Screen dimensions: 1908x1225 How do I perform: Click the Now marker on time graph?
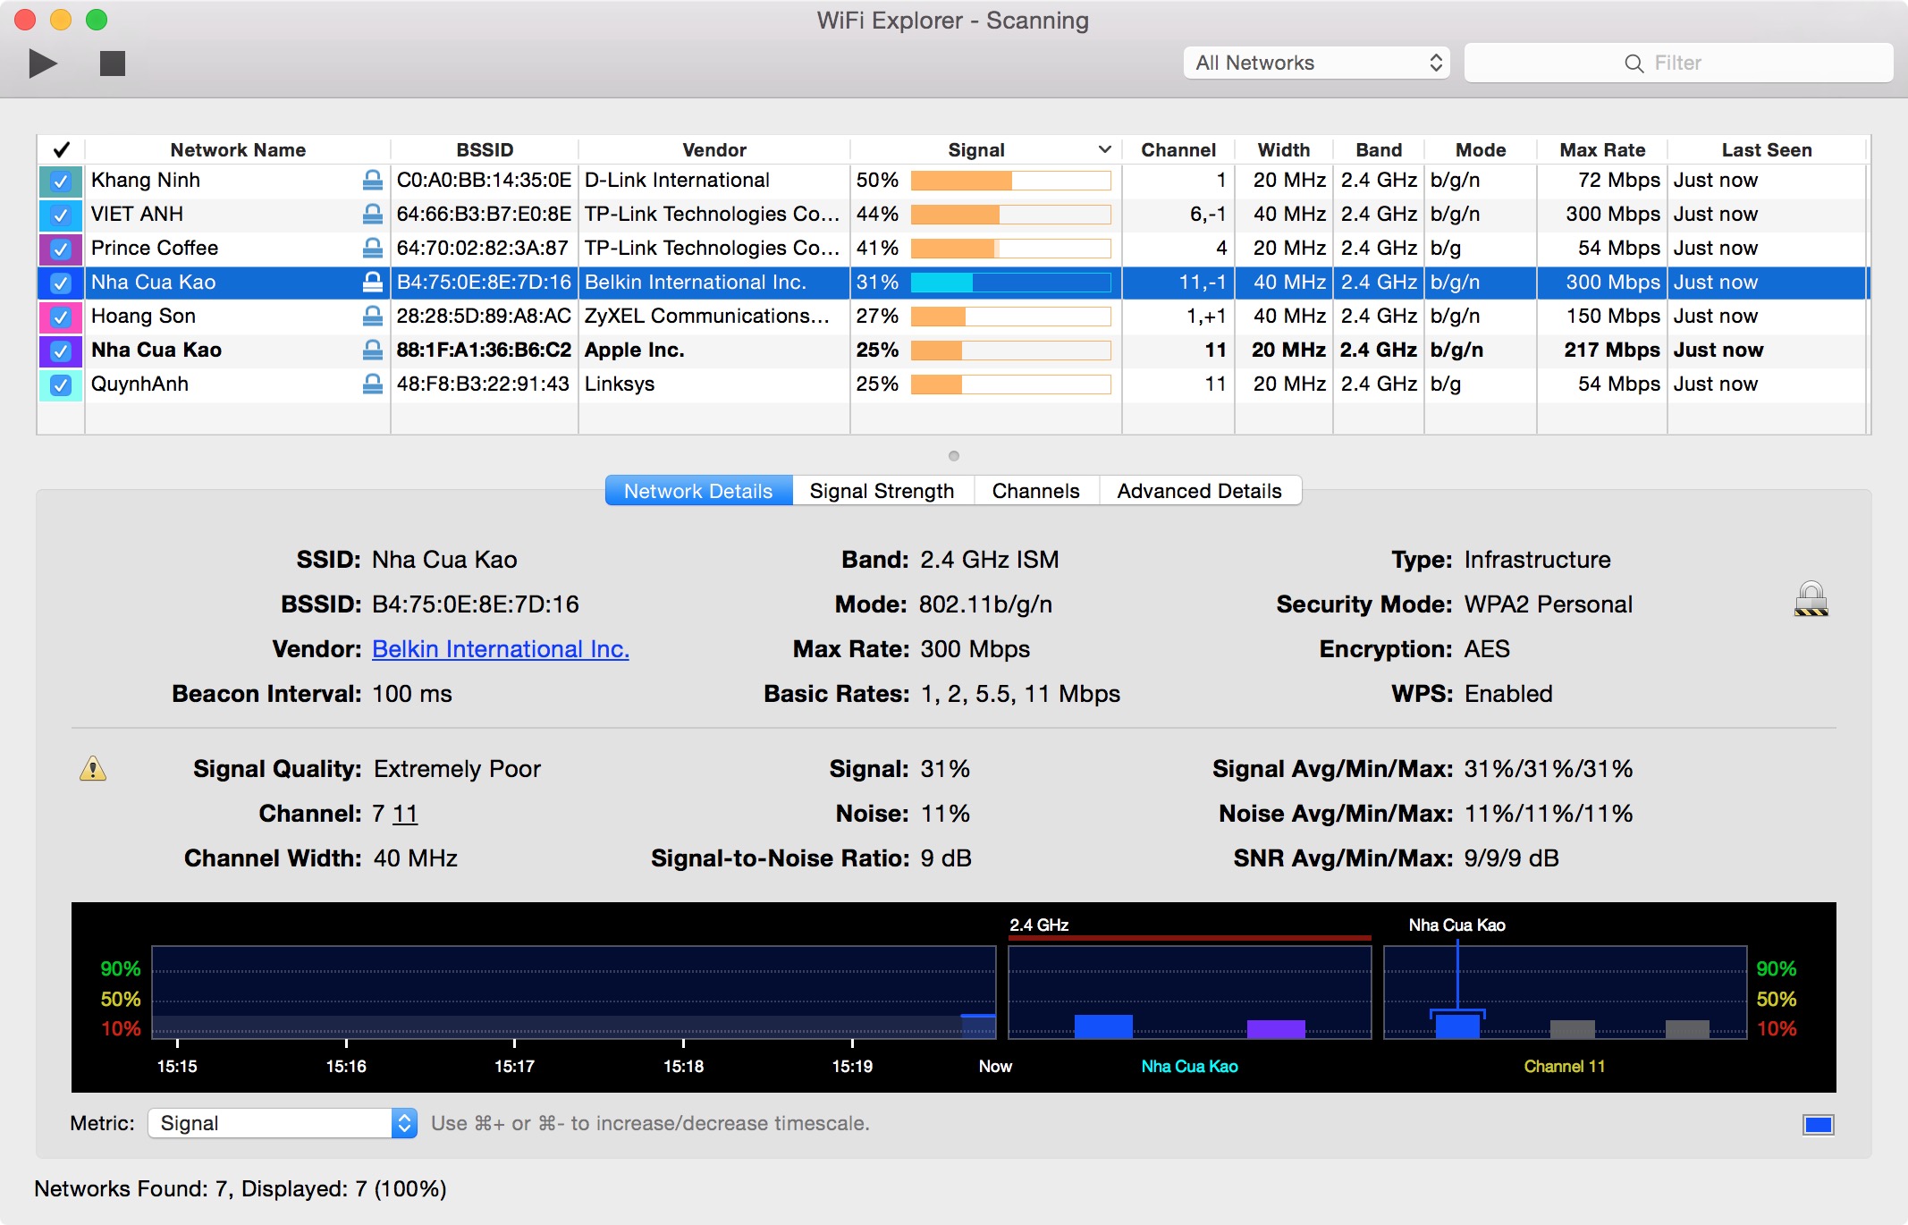[995, 1066]
